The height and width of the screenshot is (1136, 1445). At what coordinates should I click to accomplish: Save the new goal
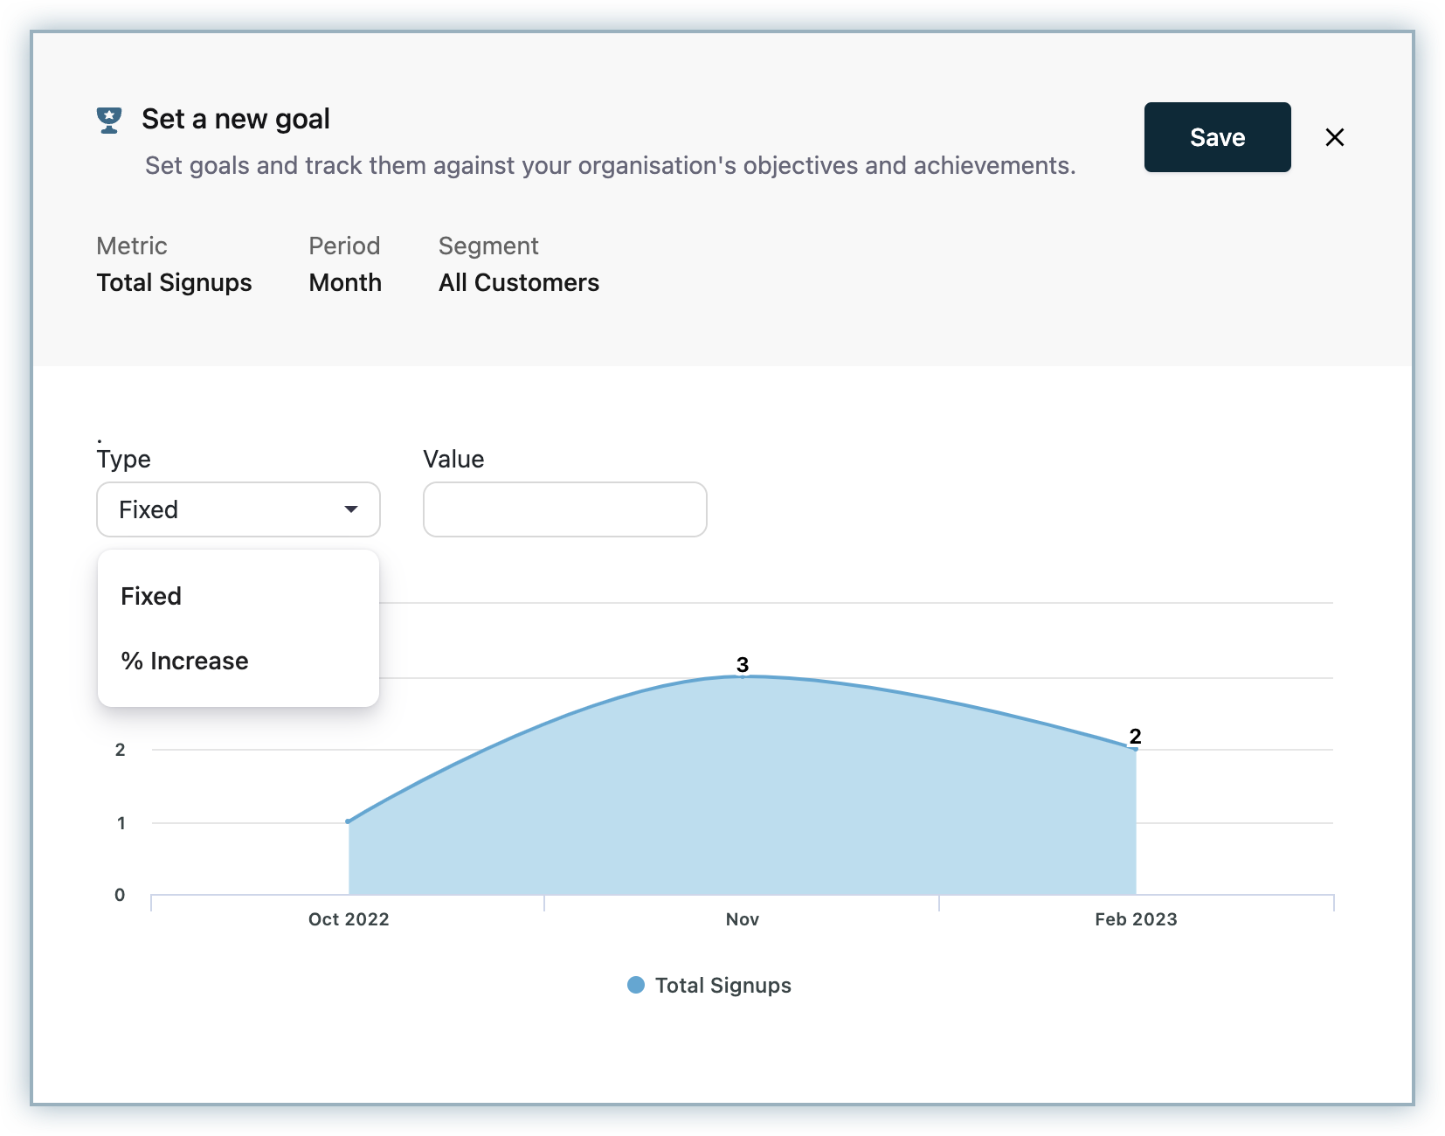pos(1217,137)
